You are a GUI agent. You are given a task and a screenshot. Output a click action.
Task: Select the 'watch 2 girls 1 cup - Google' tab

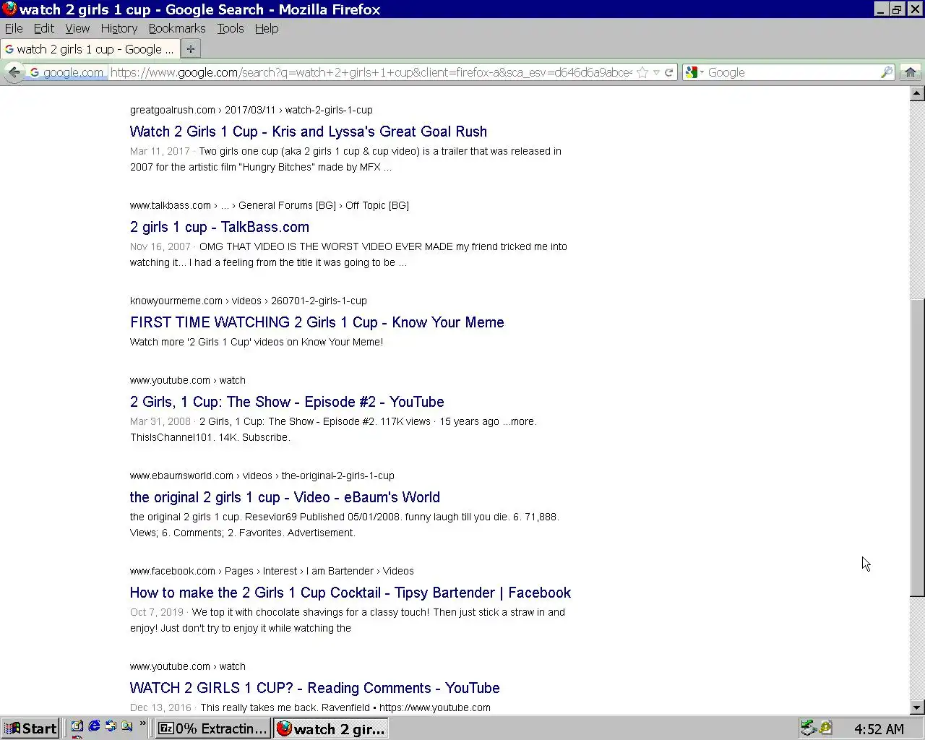(x=90, y=49)
